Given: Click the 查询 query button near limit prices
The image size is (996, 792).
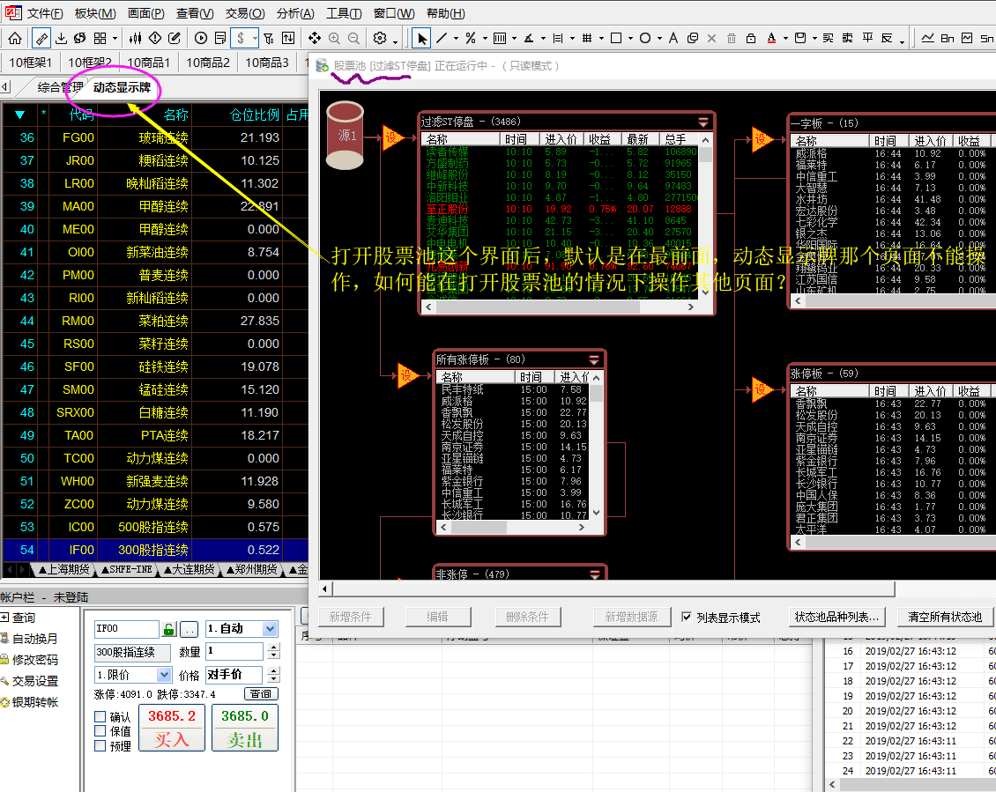Looking at the screenshot, I should tap(260, 694).
